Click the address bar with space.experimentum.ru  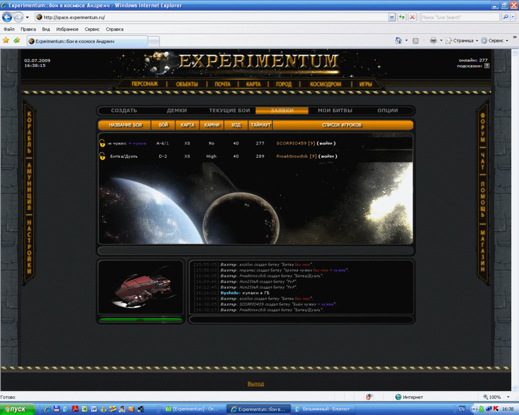tap(212, 17)
